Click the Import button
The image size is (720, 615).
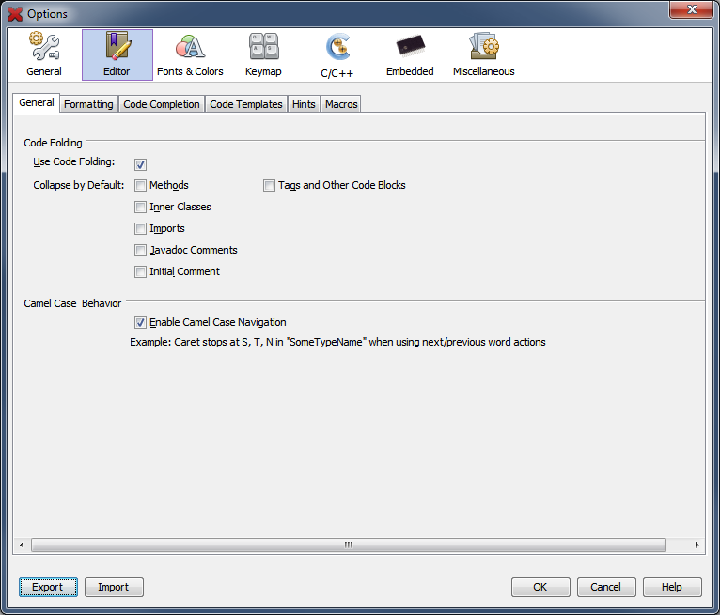pyautogui.click(x=114, y=587)
